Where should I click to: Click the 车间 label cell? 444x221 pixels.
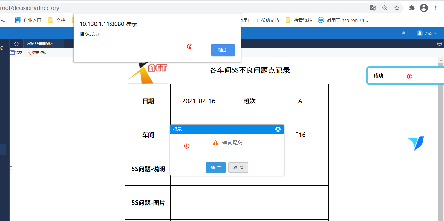[148, 135]
